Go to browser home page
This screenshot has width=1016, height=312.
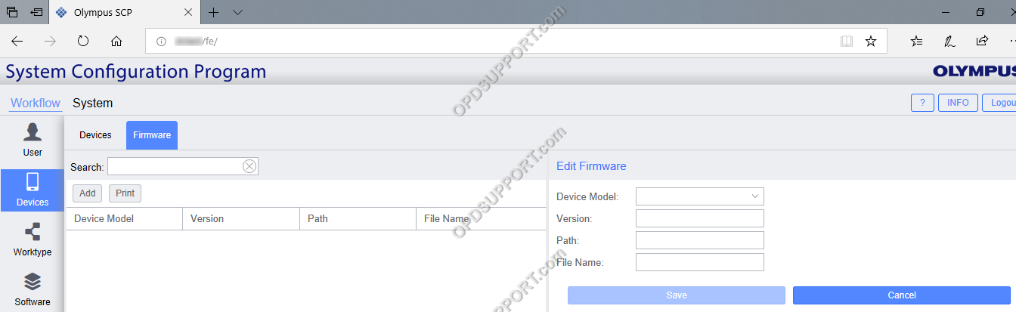[x=116, y=42]
